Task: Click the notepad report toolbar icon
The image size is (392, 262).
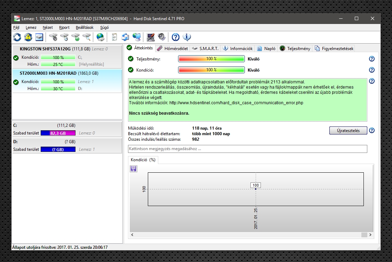Action: tap(114, 37)
